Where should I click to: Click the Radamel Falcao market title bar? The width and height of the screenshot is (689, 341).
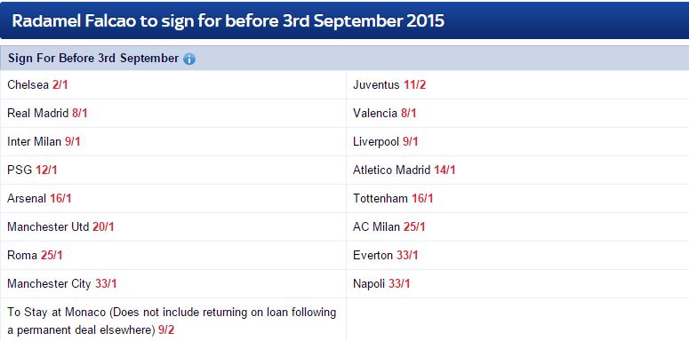coord(345,20)
